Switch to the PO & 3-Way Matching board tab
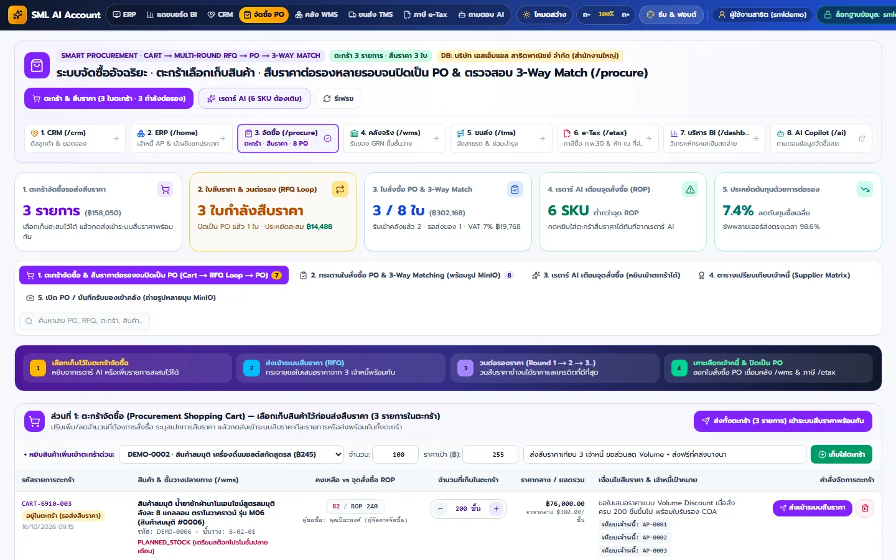 pyautogui.click(x=407, y=275)
